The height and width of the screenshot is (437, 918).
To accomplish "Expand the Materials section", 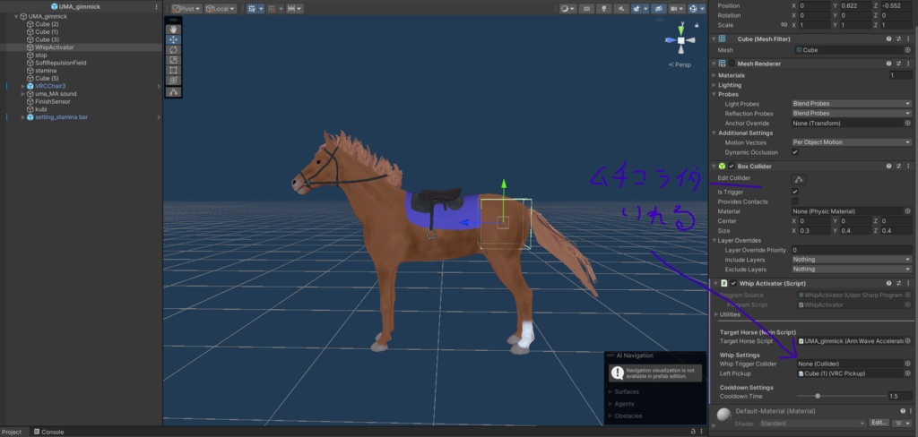I will point(714,75).
